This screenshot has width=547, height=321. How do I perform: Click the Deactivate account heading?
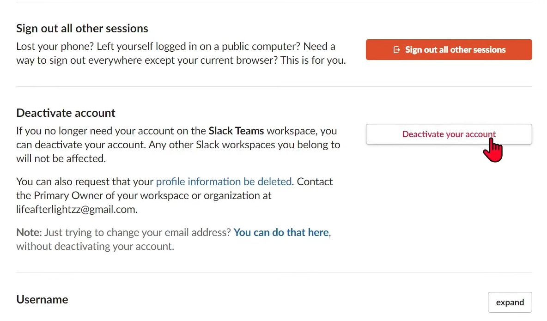point(66,113)
